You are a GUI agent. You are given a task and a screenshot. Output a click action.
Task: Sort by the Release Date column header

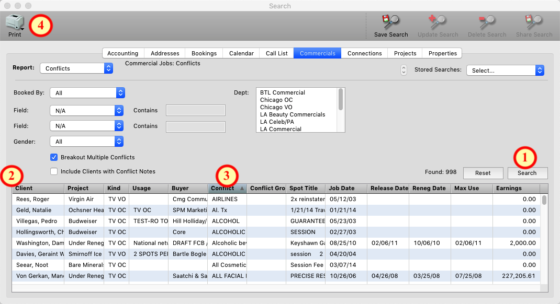(x=388, y=188)
